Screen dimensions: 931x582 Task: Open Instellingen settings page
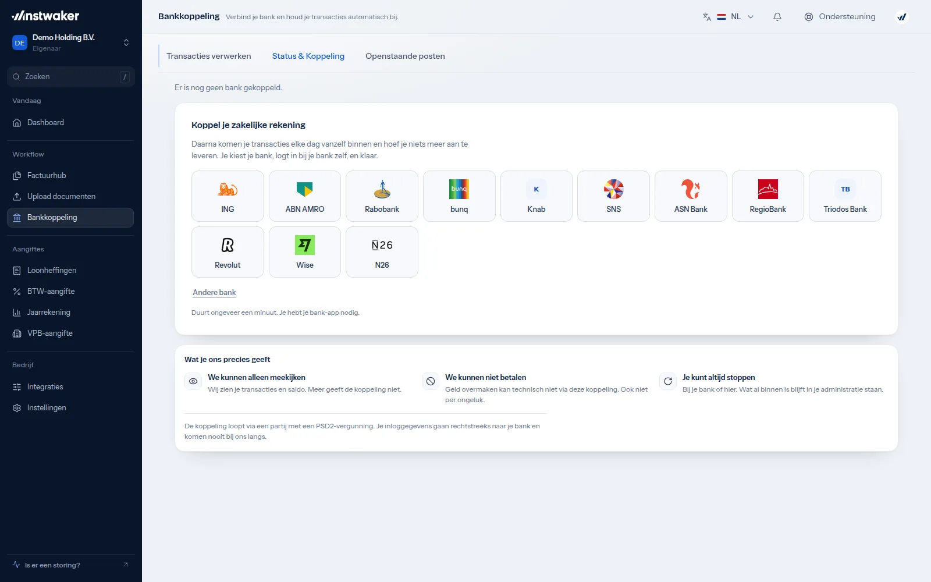pyautogui.click(x=70, y=407)
